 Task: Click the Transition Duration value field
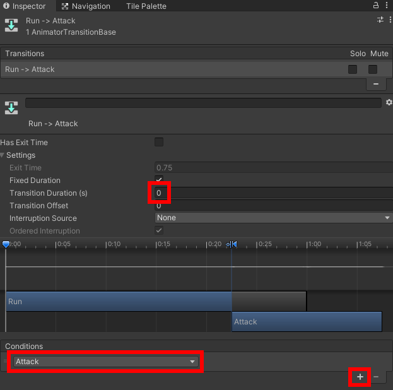tap(274, 193)
